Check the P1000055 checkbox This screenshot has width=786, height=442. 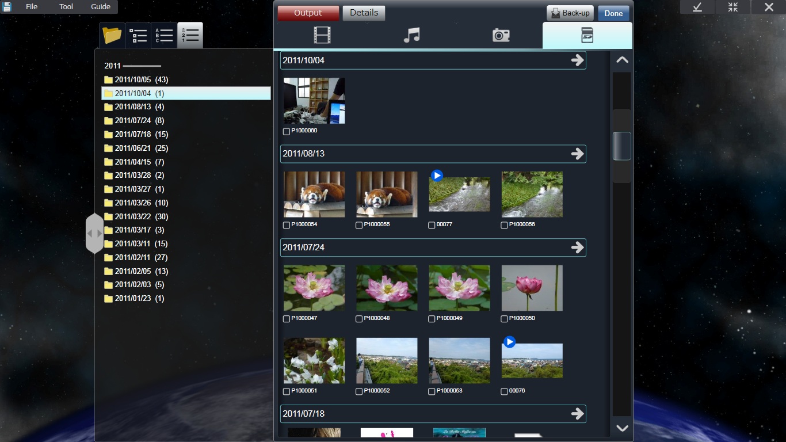coord(359,225)
